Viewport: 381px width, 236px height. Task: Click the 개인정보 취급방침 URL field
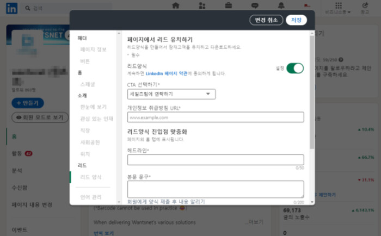216,117
